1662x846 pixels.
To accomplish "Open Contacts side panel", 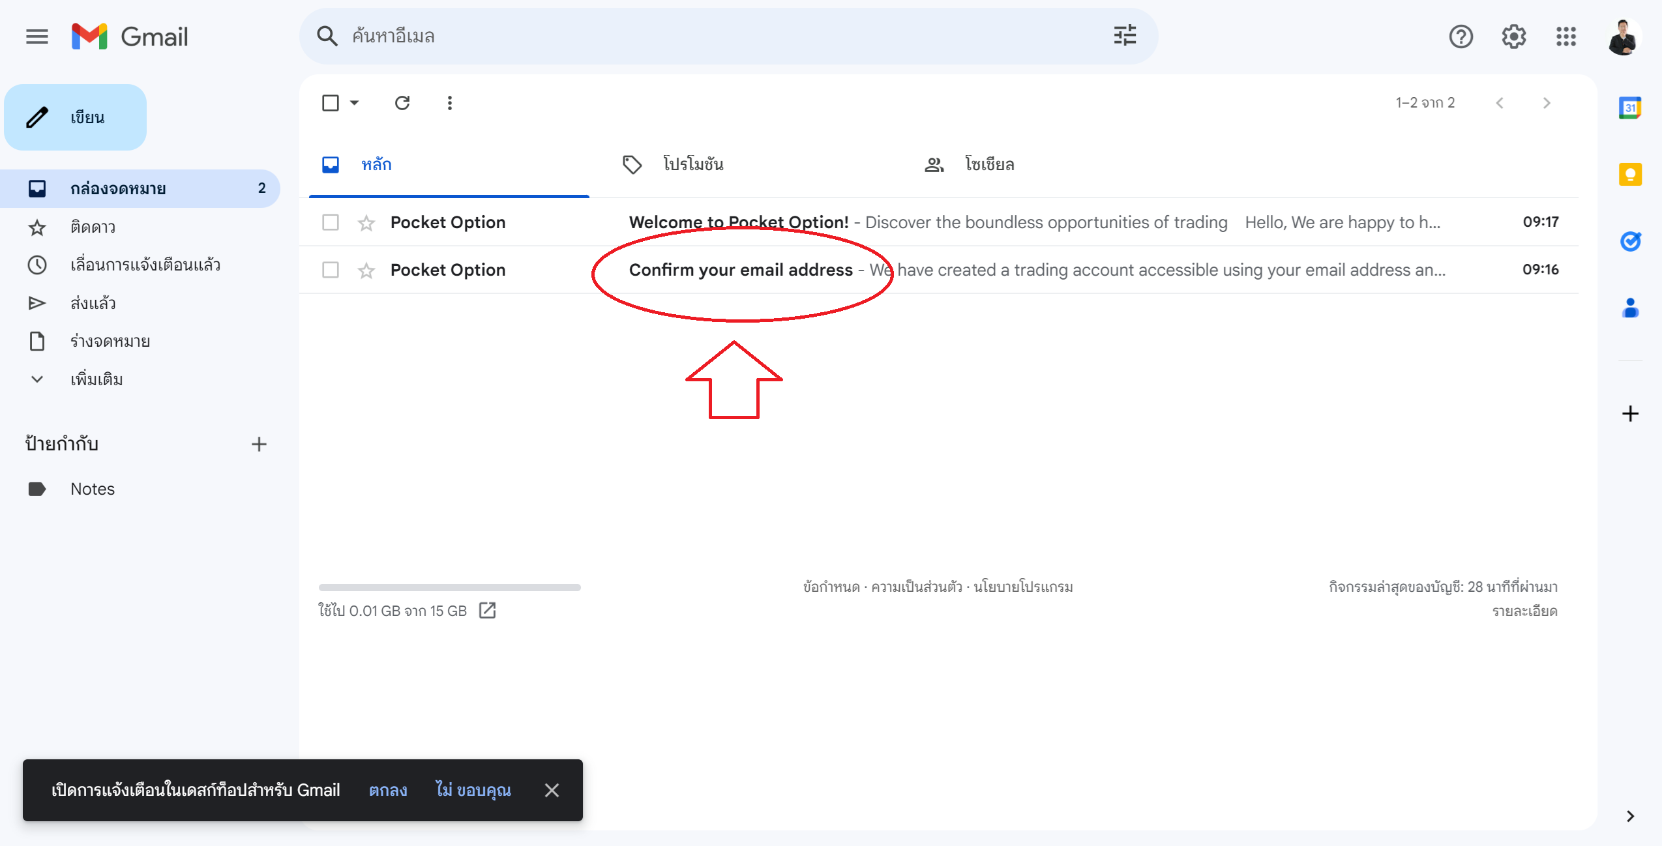I will pos(1630,308).
